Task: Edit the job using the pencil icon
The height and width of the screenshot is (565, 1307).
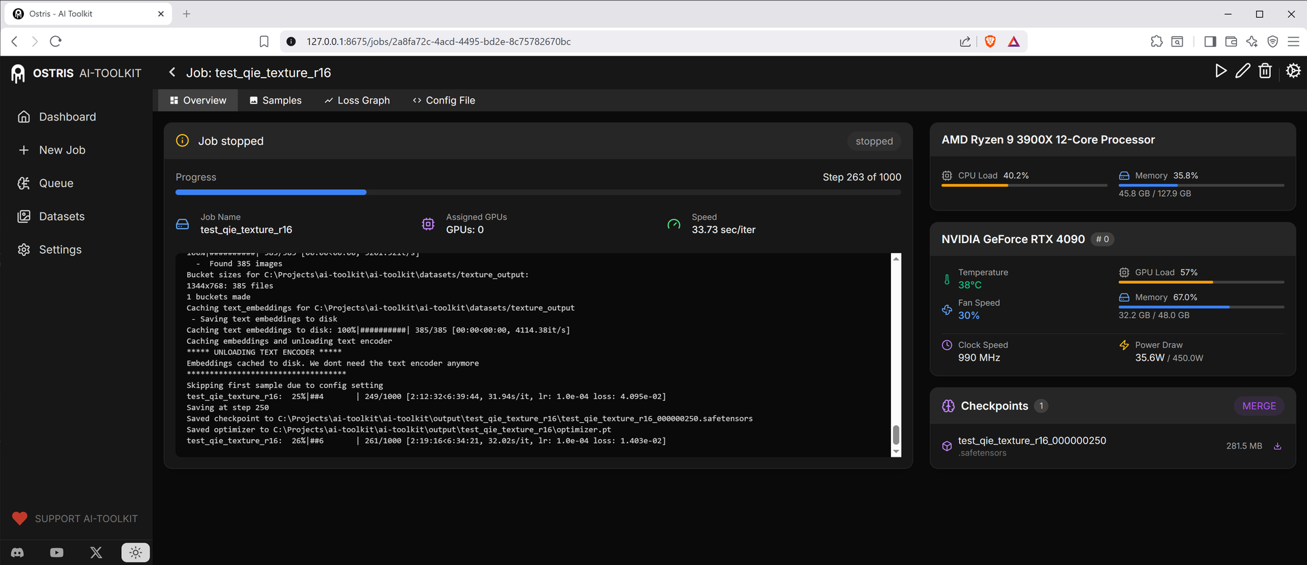Action: click(x=1243, y=71)
